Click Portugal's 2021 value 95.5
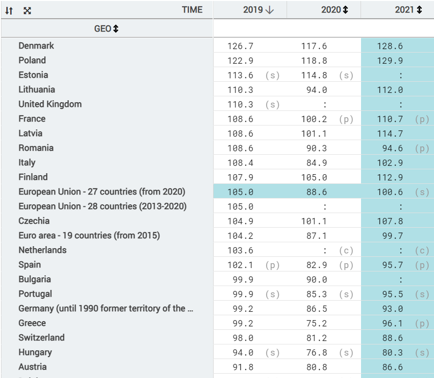The height and width of the screenshot is (378, 434). click(393, 294)
